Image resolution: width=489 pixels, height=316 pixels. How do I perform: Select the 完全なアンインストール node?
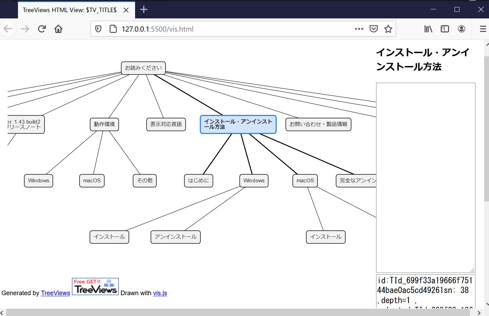pyautogui.click(x=356, y=181)
